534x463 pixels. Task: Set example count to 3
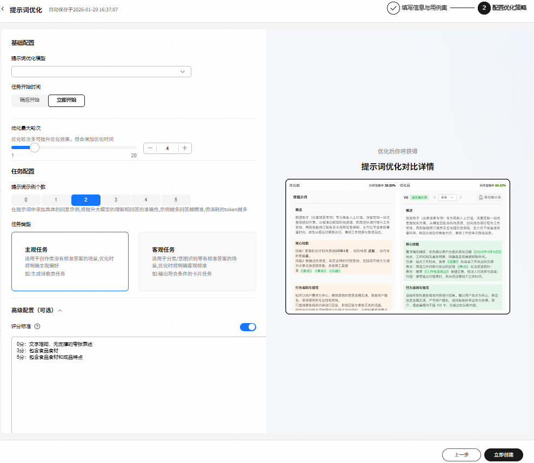(x=116, y=200)
